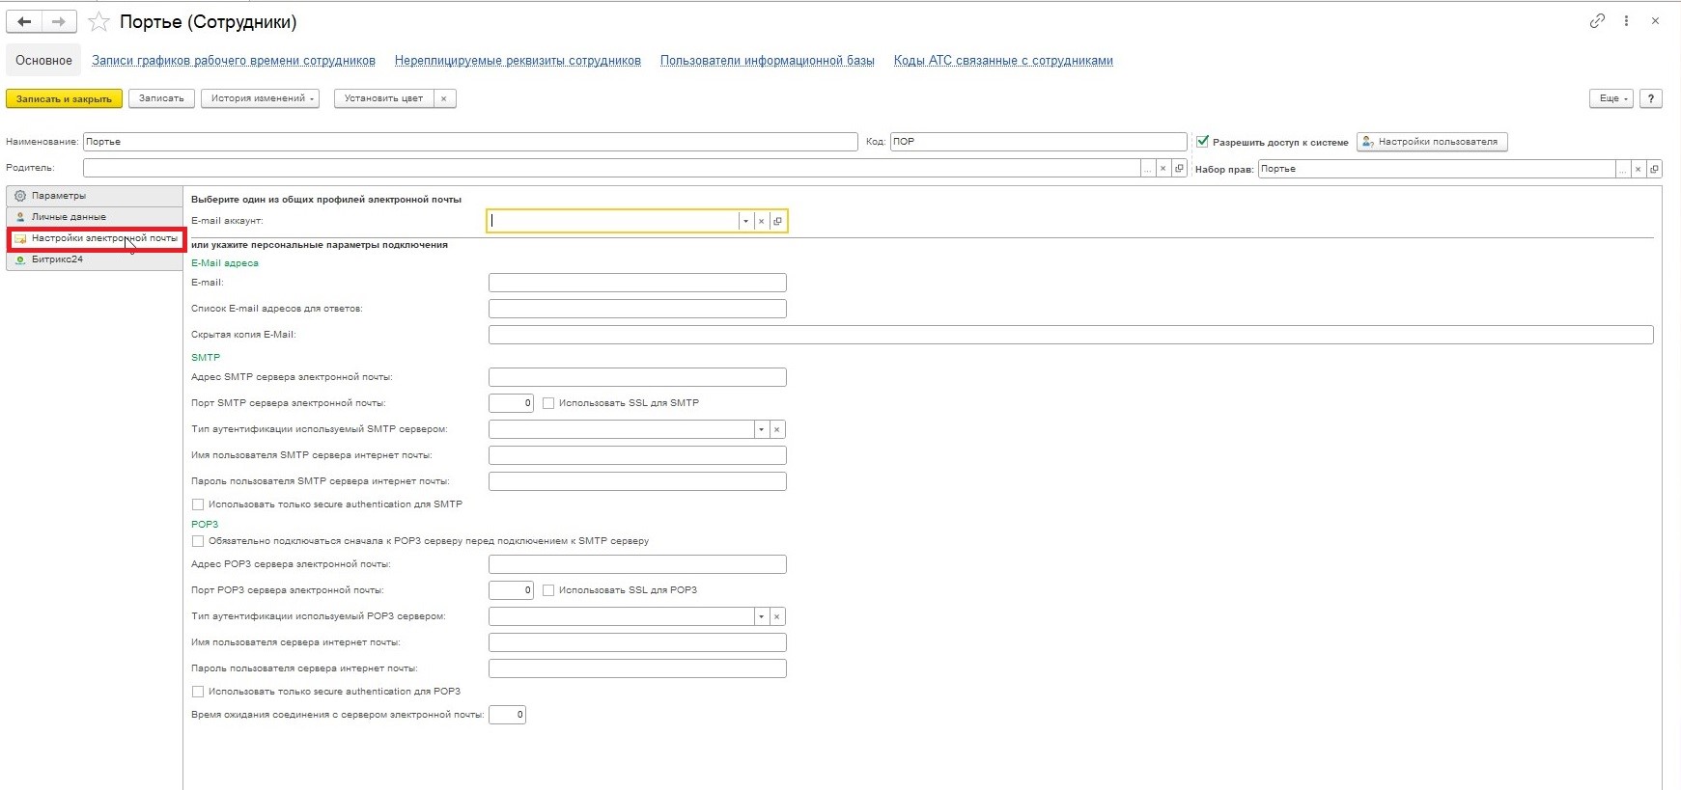This screenshot has height=790, width=1681.
Task: Open the Набор прав item with the open icon
Action: (1654, 169)
